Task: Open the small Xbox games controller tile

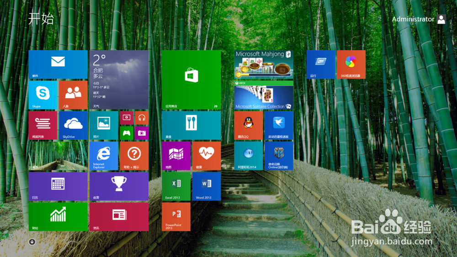Action: pyautogui.click(x=127, y=133)
